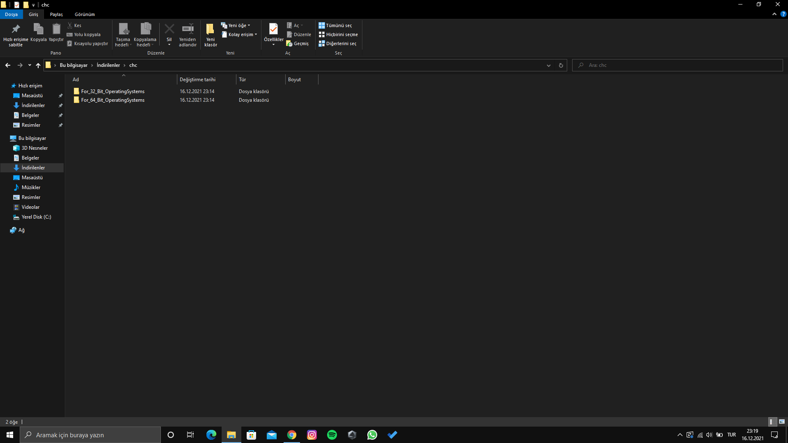Click the up-folder arrow icon
The image size is (788, 443).
pyautogui.click(x=38, y=65)
